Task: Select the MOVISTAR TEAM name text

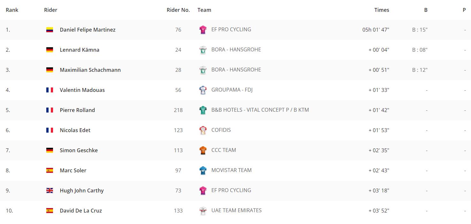Action: 232,170
